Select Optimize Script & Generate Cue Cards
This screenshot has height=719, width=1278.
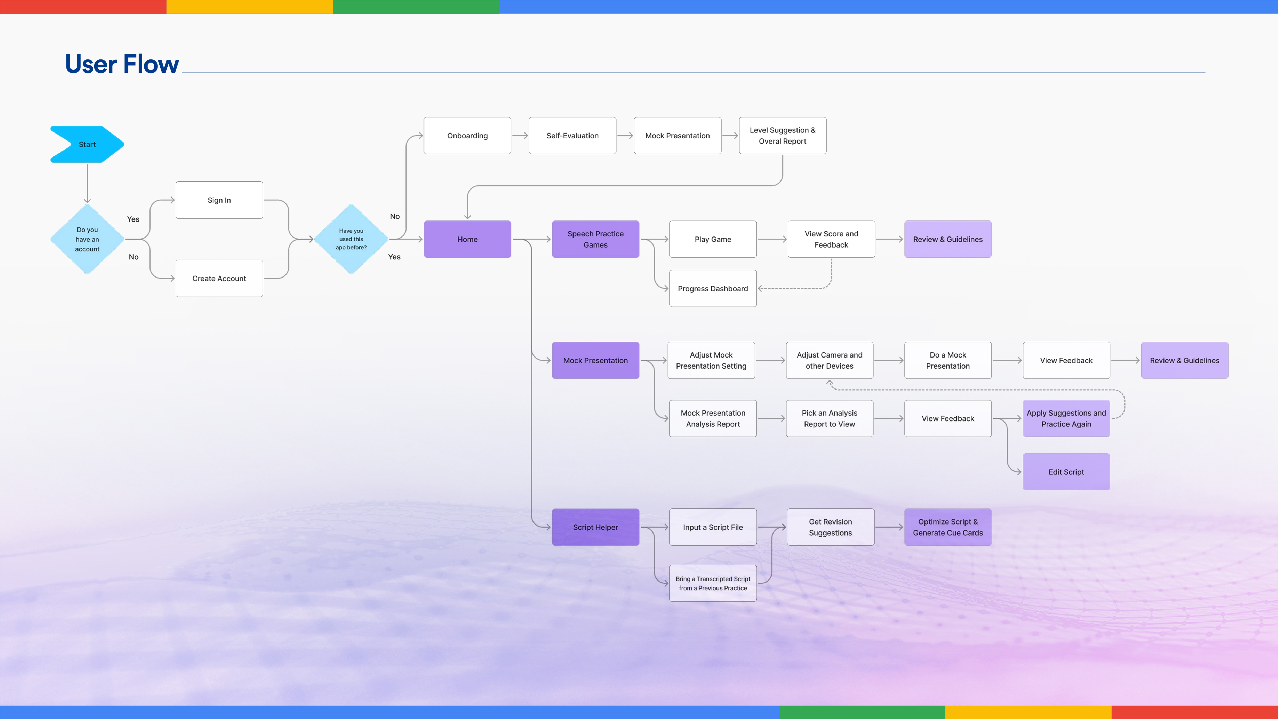pos(948,527)
